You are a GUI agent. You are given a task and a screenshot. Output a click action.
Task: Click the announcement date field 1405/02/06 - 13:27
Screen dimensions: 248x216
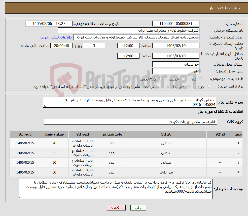[x=49, y=24]
